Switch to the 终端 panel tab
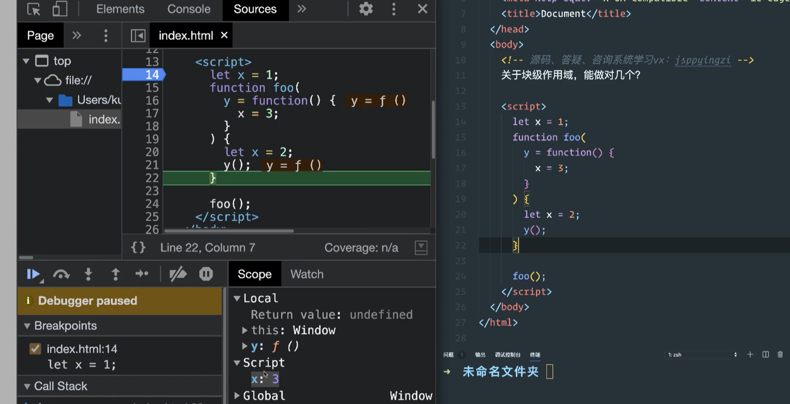790x404 pixels. [x=535, y=355]
